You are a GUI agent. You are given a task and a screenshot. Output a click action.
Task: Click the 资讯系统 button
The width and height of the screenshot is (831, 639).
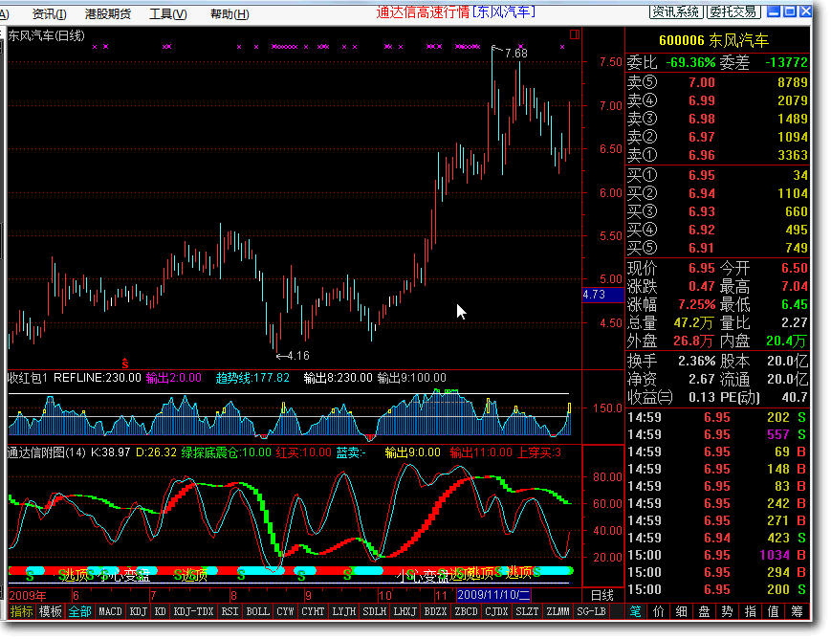point(676,11)
